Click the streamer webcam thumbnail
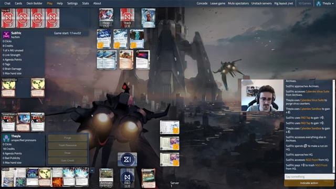 click(x=262, y=96)
